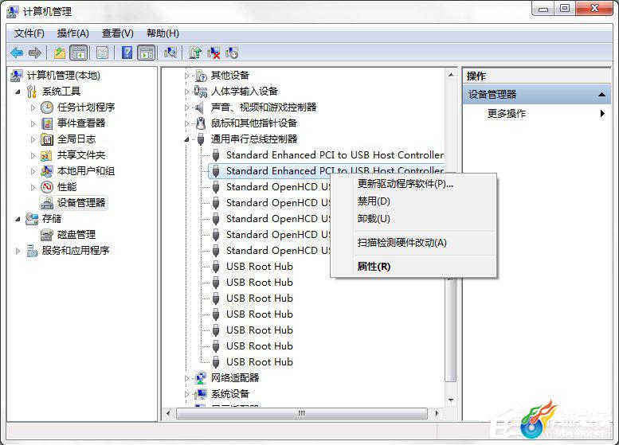The width and height of the screenshot is (619, 445).
Task: Click the horizontal scrollbar left arrow
Action: click(x=168, y=413)
